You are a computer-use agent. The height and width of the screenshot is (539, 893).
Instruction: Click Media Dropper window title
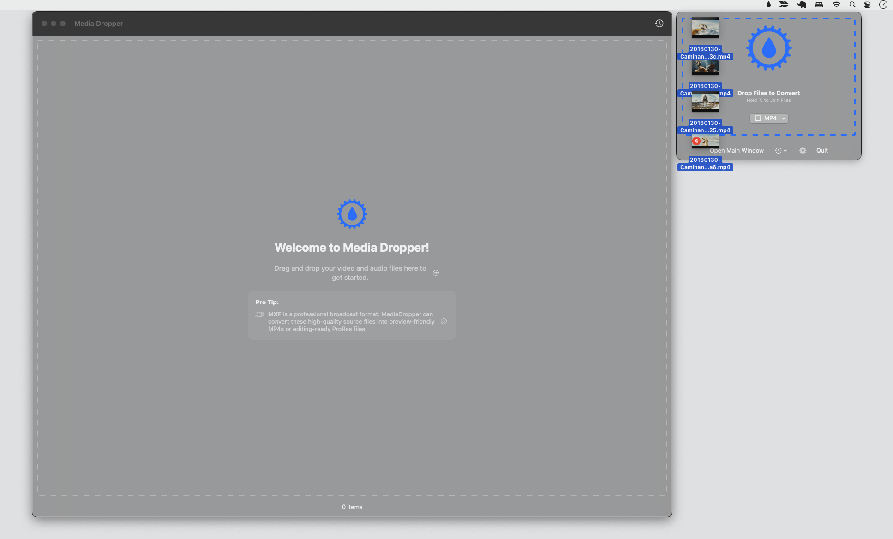(99, 24)
